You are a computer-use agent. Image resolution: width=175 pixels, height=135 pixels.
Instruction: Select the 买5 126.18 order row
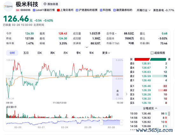click(149, 103)
